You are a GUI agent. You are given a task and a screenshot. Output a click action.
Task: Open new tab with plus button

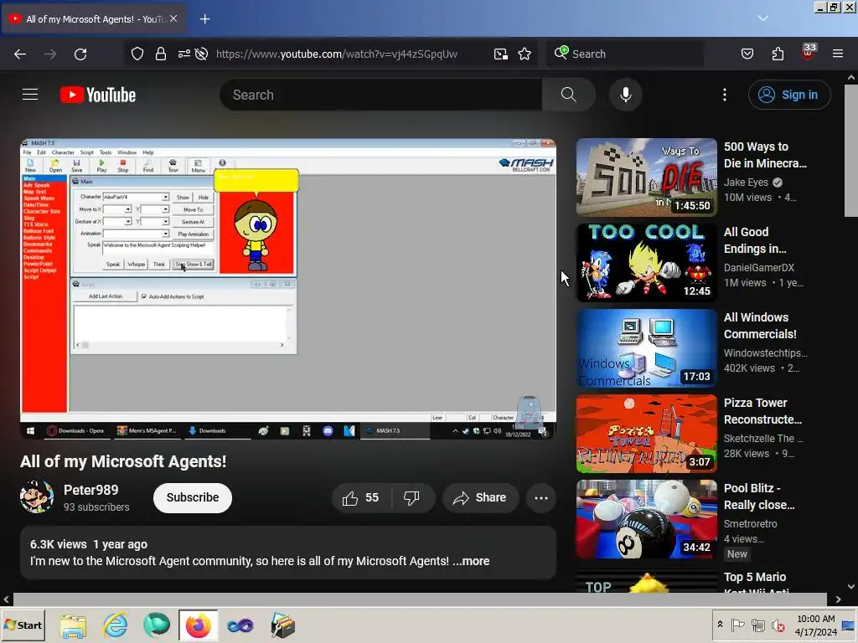pos(204,19)
